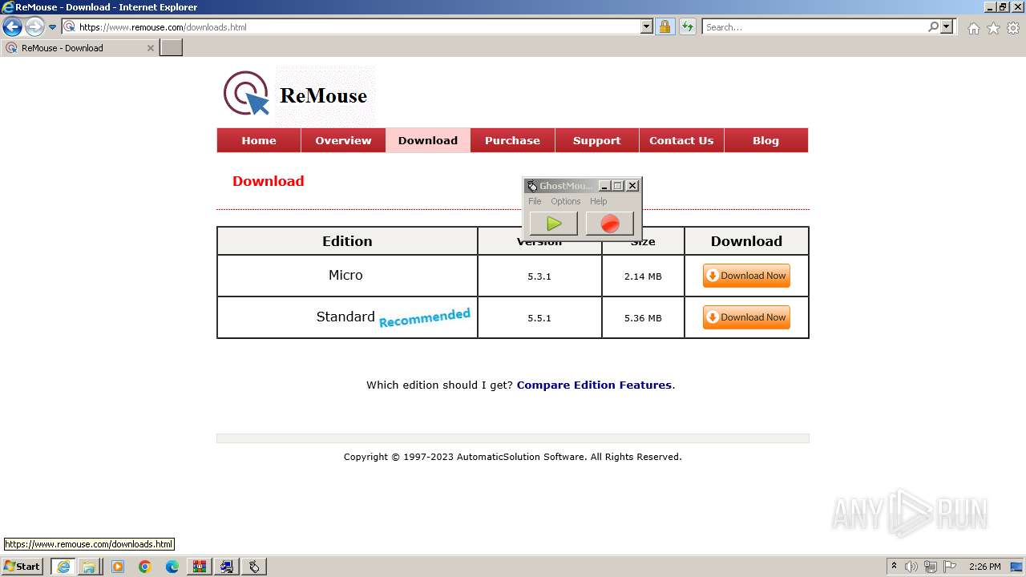Open the Overview nav tab
This screenshot has height=577, width=1026.
343,140
